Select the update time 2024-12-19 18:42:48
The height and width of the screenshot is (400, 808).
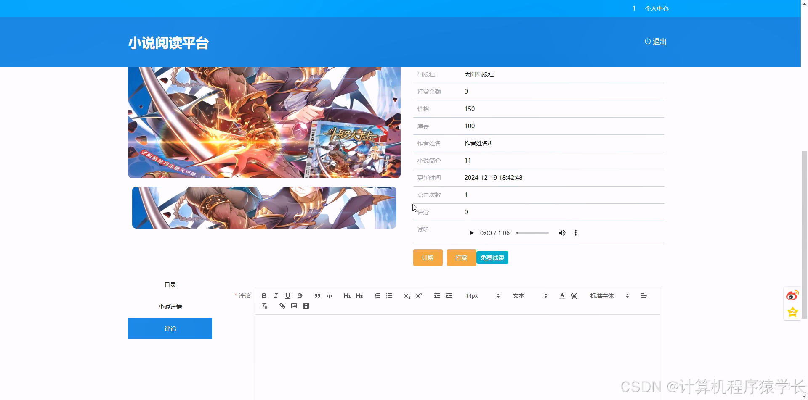(x=493, y=178)
